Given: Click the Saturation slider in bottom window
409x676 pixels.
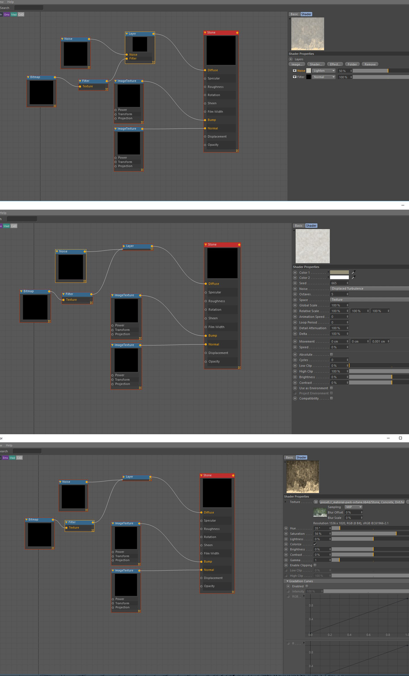Looking at the screenshot, I should pyautogui.click(x=370, y=534).
